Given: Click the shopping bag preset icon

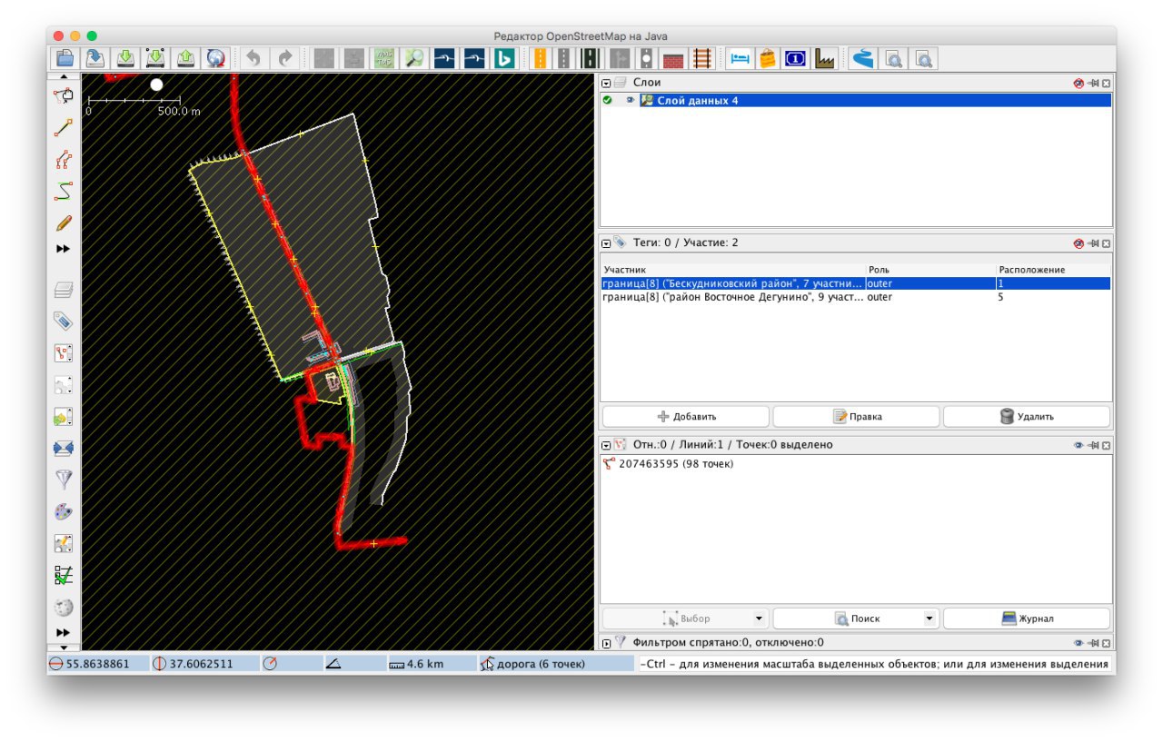Looking at the screenshot, I should click(x=768, y=59).
